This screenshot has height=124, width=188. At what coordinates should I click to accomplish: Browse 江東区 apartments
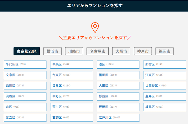coord(164,75)
